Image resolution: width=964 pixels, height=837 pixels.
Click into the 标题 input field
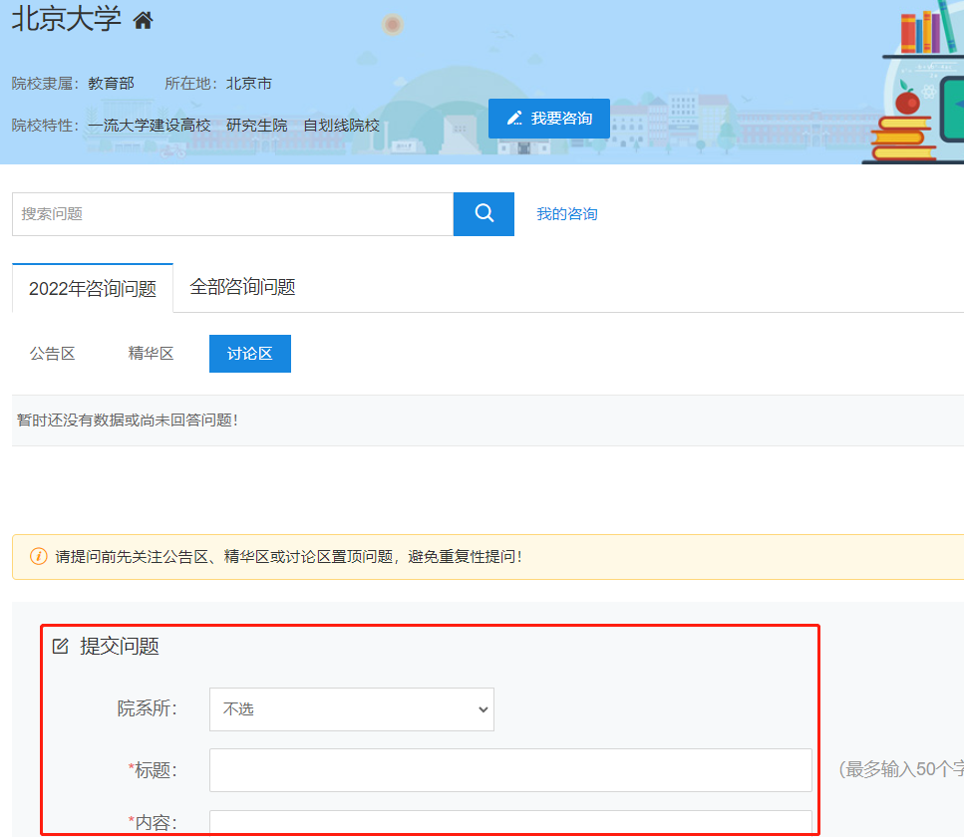pos(510,770)
